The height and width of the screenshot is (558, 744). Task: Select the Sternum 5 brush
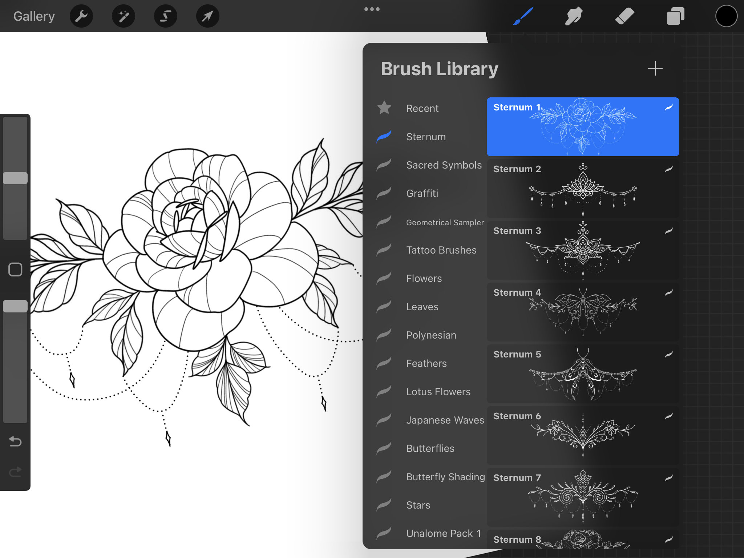coord(583,373)
